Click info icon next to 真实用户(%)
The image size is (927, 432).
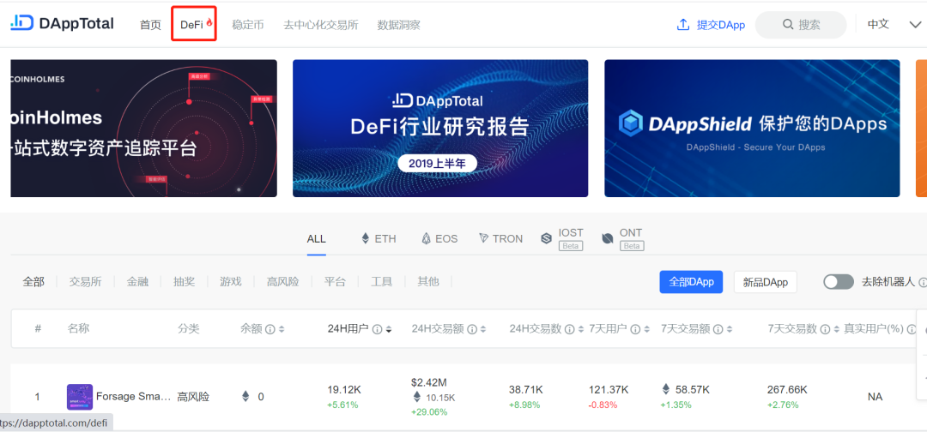tap(913, 329)
